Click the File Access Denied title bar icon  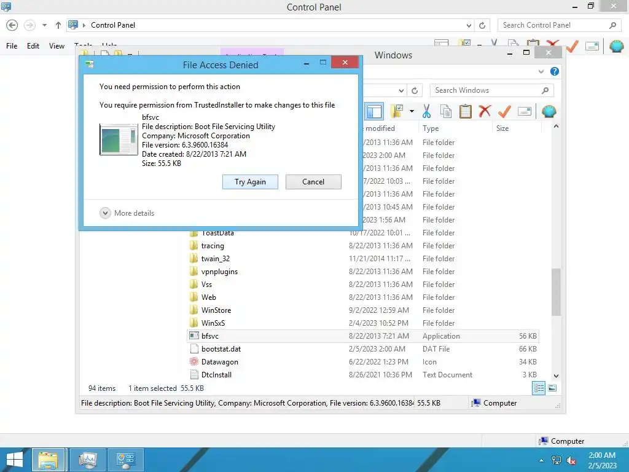(x=90, y=65)
